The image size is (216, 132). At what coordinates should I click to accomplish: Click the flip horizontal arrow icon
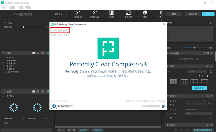pos(203,76)
